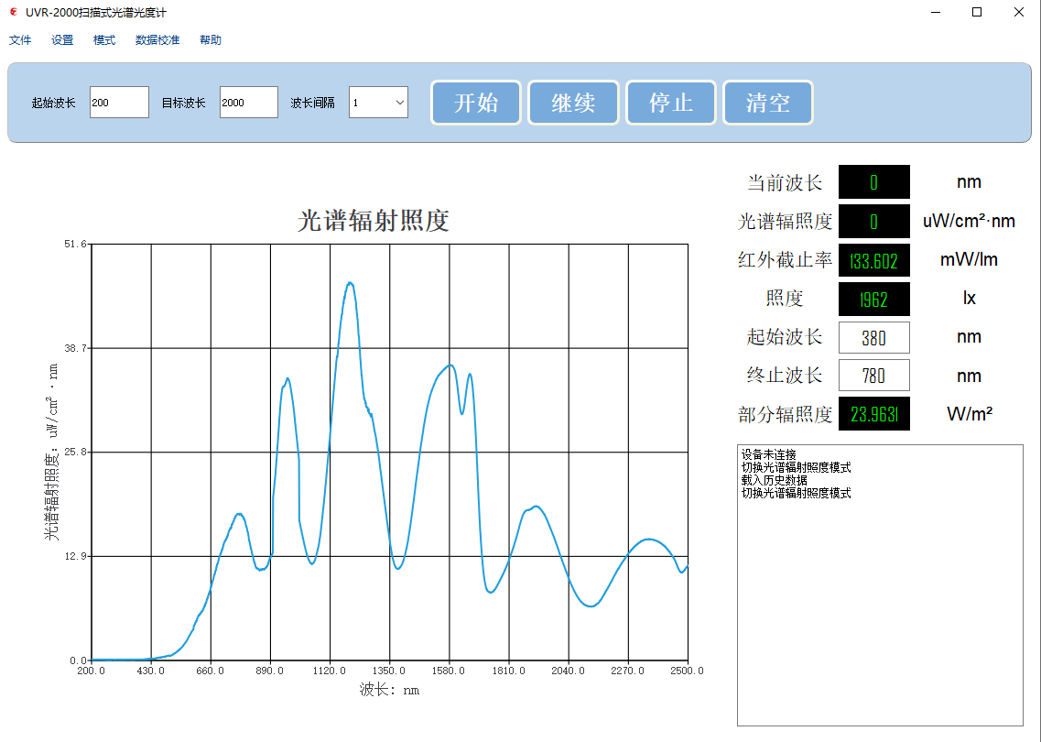Open the 设置 menu
This screenshot has height=742, width=1041.
point(62,40)
